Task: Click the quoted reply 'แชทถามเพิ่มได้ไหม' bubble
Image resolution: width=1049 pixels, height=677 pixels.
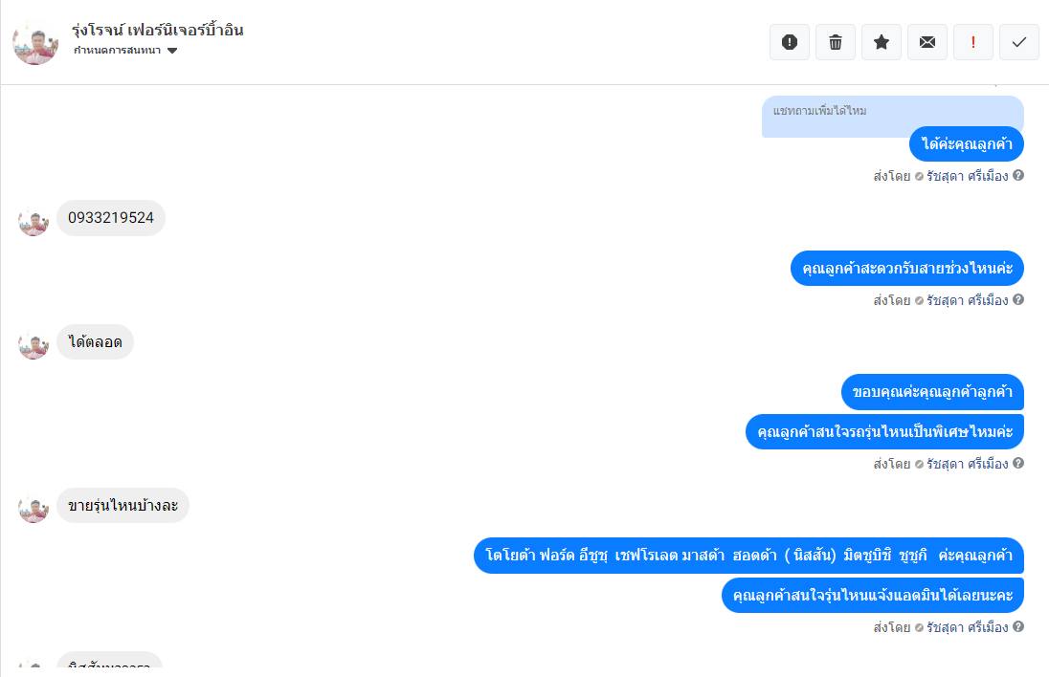Action: (x=892, y=117)
